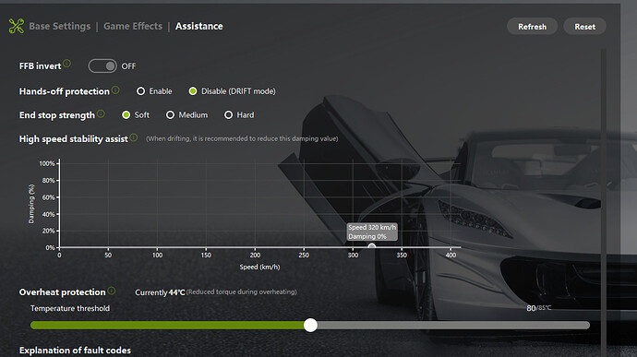Screen dimensions: 637x357
Task: Click the grey part of temperature slider track
Action: [453, 325]
